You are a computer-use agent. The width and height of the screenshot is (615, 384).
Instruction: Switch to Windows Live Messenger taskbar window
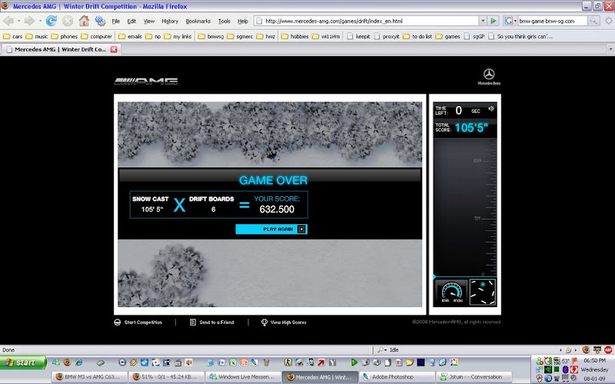tap(243, 377)
